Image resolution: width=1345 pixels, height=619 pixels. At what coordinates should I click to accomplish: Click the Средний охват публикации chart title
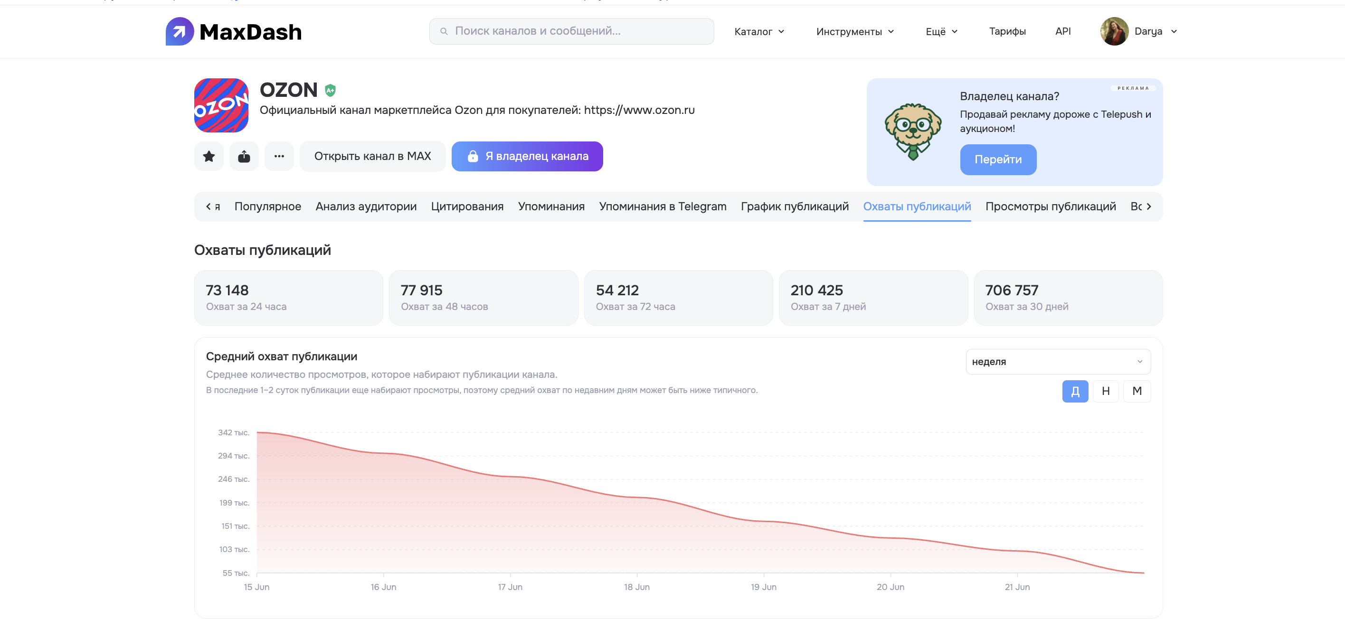point(282,356)
